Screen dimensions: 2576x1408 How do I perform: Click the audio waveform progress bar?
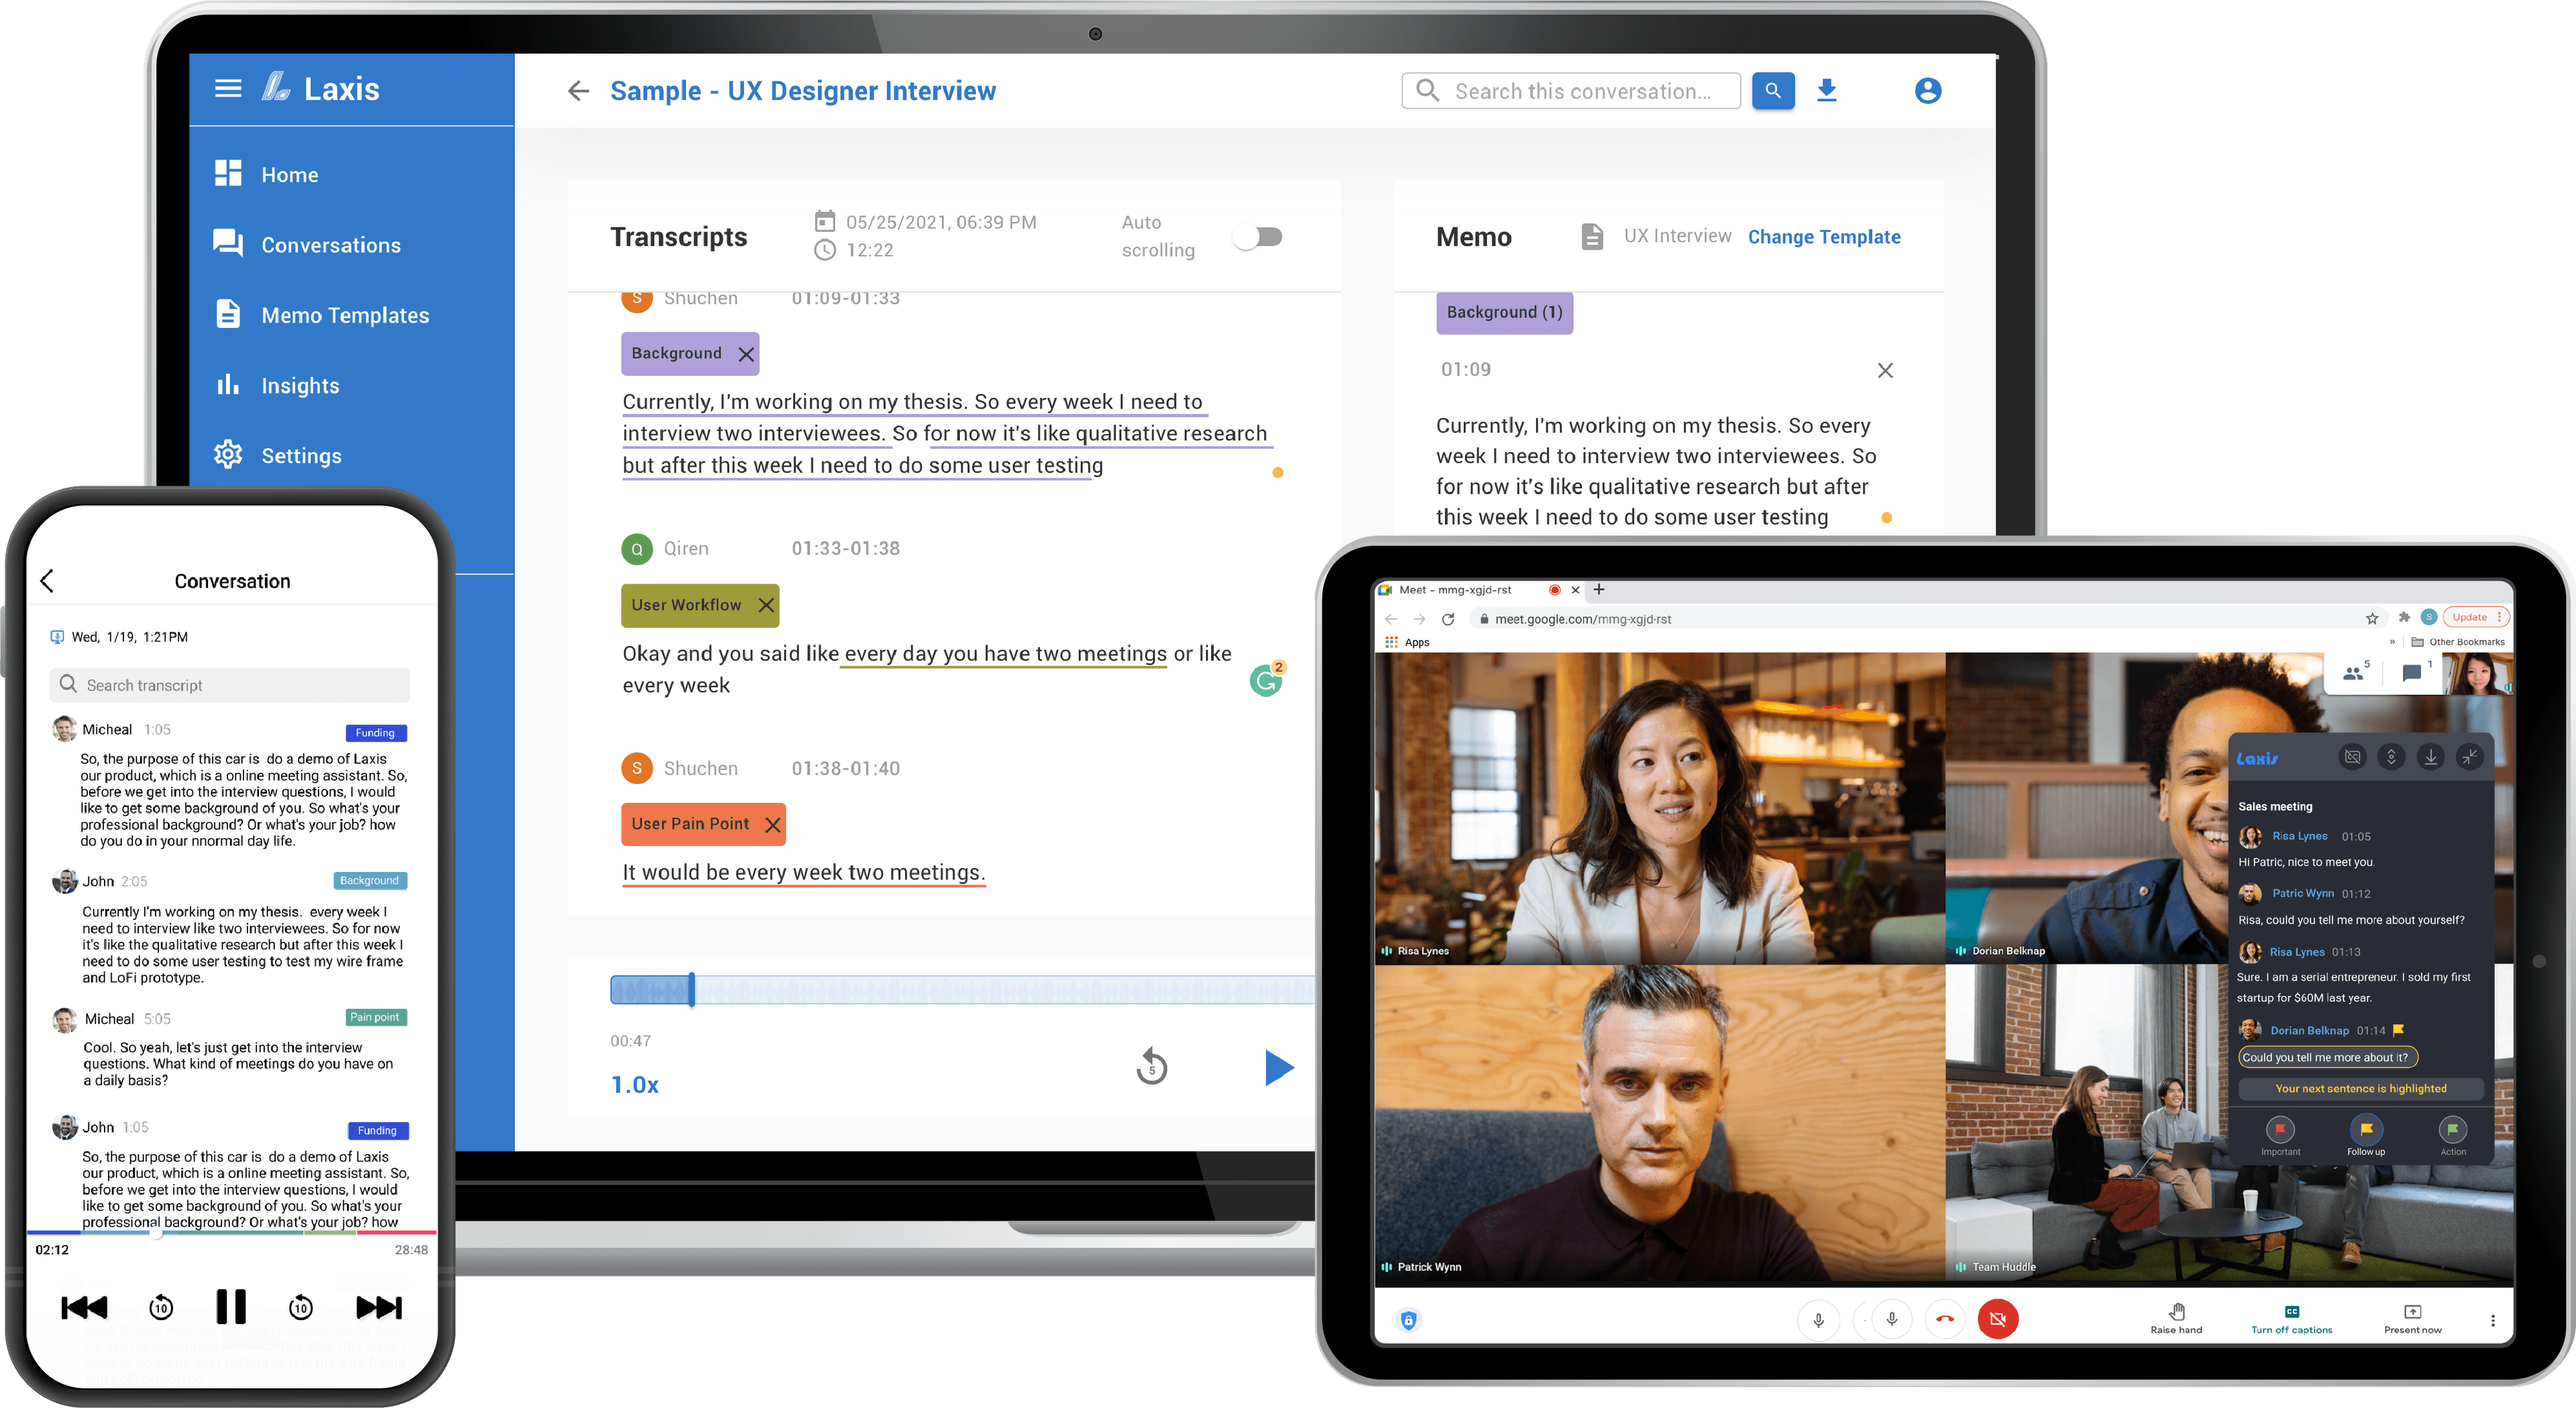[960, 990]
